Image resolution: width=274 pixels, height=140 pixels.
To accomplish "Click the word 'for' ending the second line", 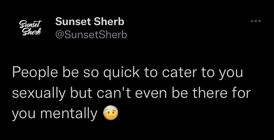I will 241,93.
